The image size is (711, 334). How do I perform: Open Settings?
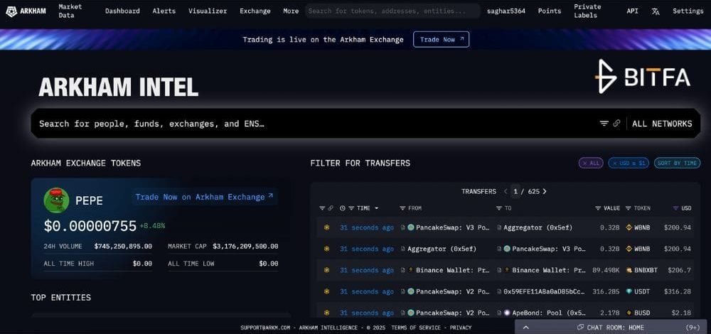[x=688, y=11]
